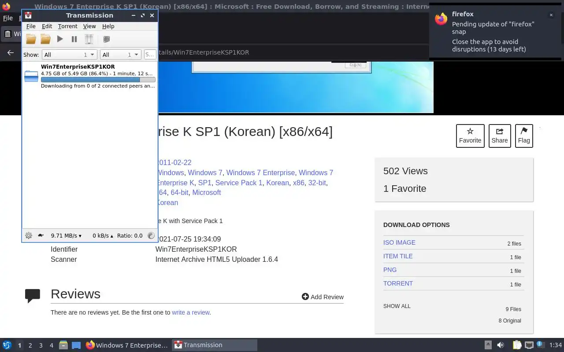Image resolution: width=564 pixels, height=352 pixels.
Task: Open the volume speaker tray icon
Action: coord(501,345)
